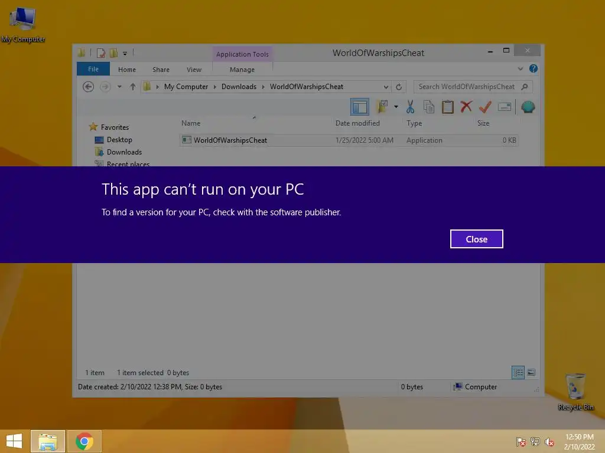The height and width of the screenshot is (453, 605).
Task: Click the folder icon in the title bar
Action: point(82,52)
